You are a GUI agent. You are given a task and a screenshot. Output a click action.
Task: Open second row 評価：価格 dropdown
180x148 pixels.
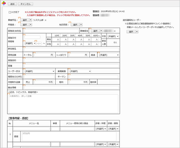113,144
